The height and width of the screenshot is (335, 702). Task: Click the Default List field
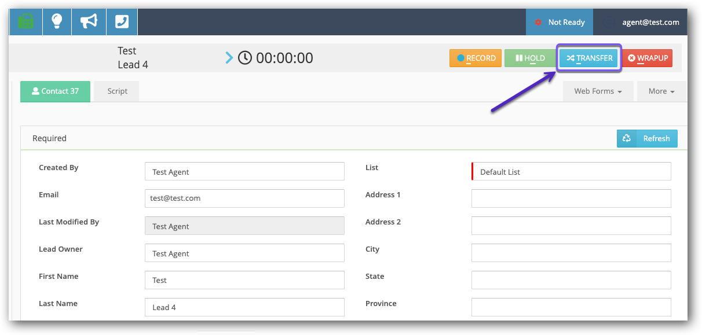[x=571, y=172]
